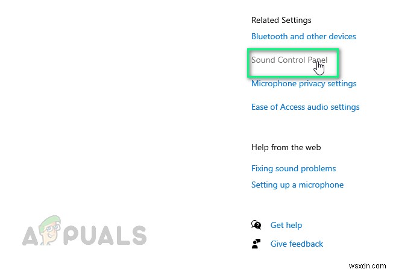Open the Setting up a microphone help link
Screen dimensions: 393x272
(297, 185)
